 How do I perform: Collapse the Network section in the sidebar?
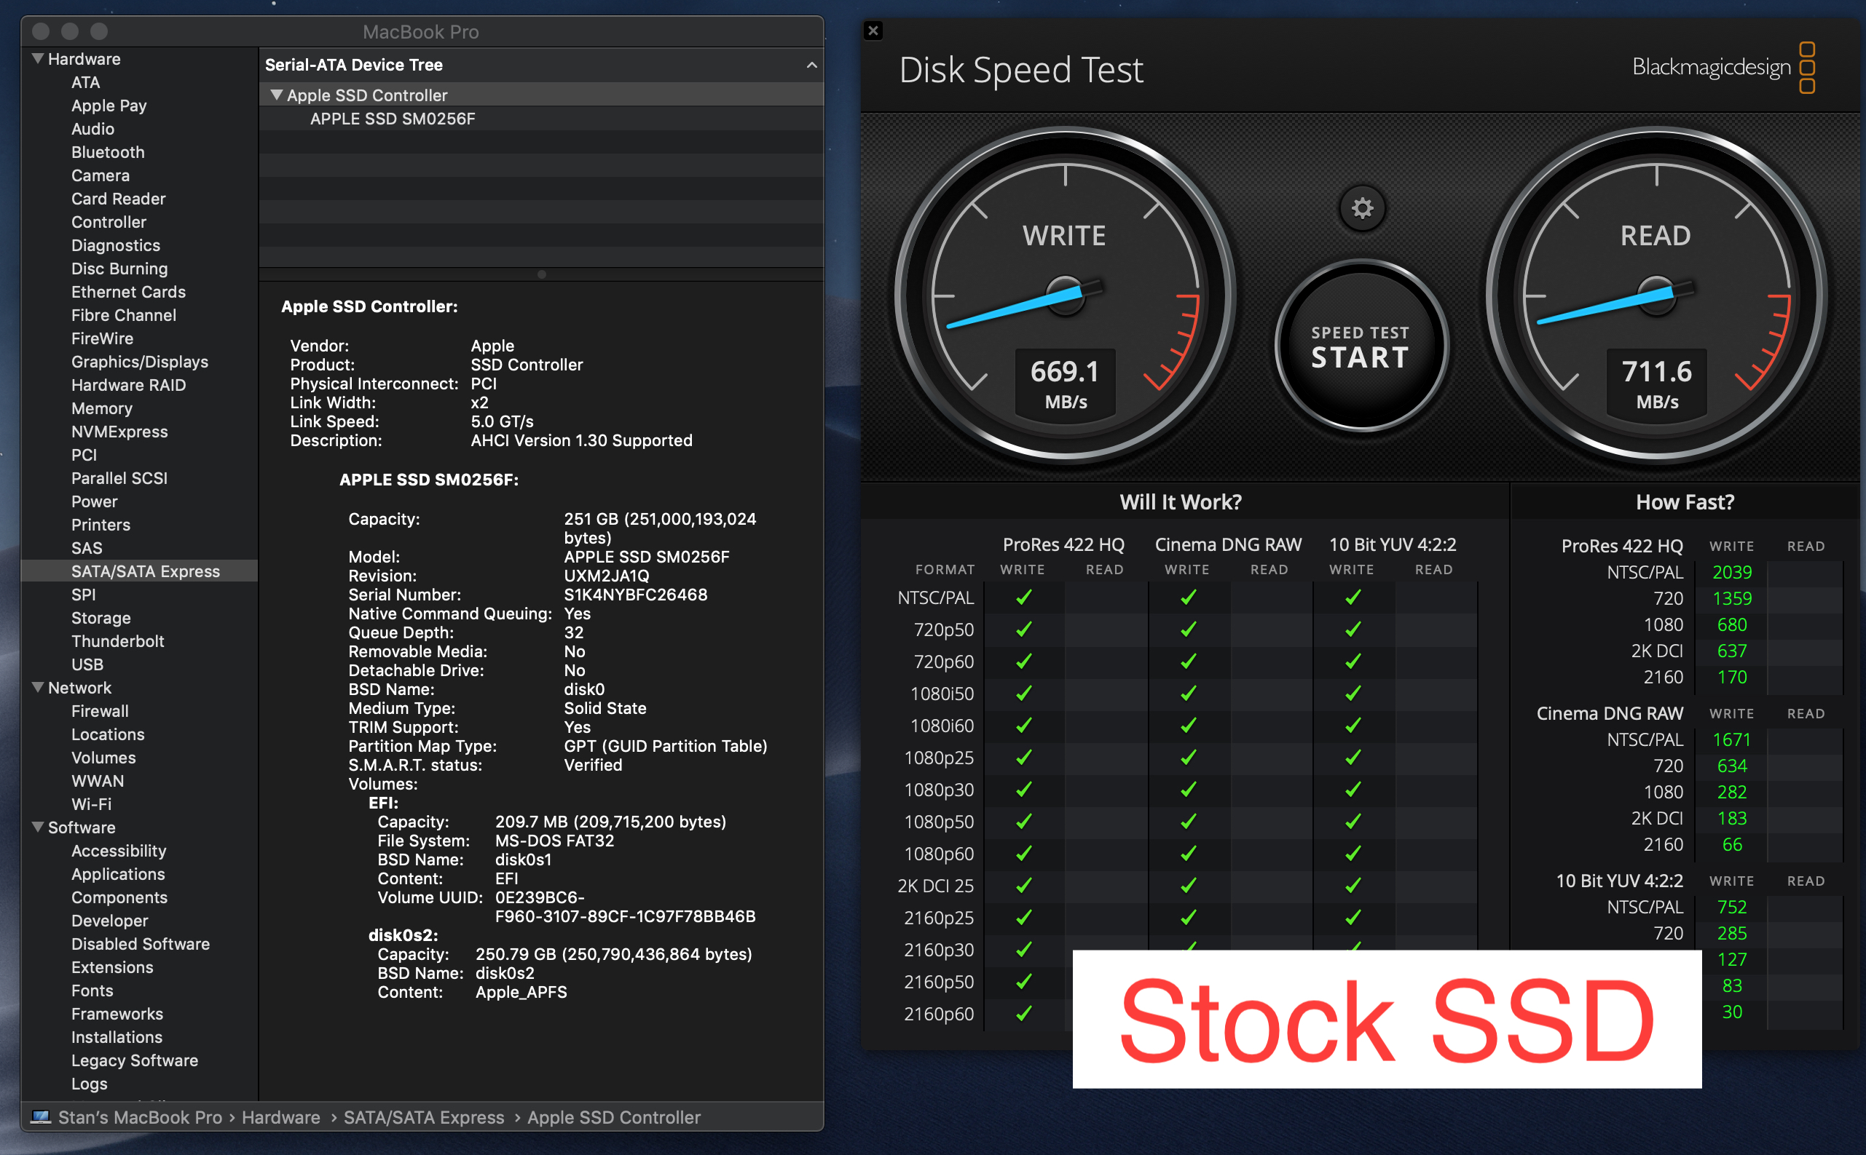36,687
